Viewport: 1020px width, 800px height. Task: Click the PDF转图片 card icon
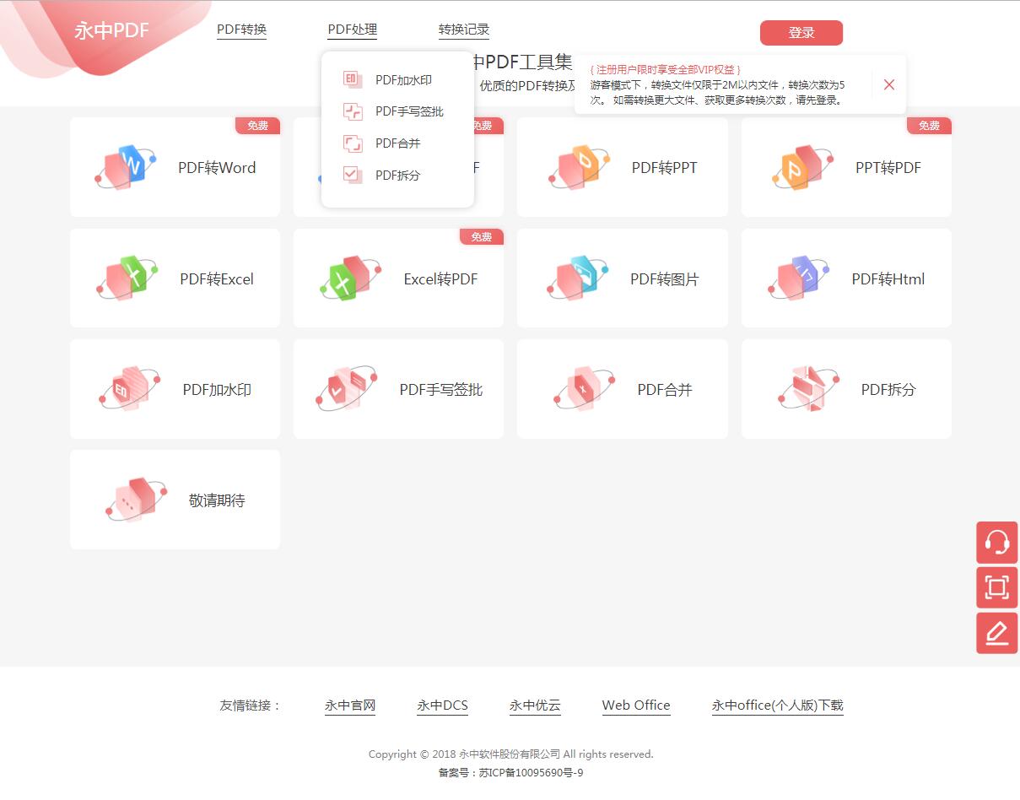(579, 278)
